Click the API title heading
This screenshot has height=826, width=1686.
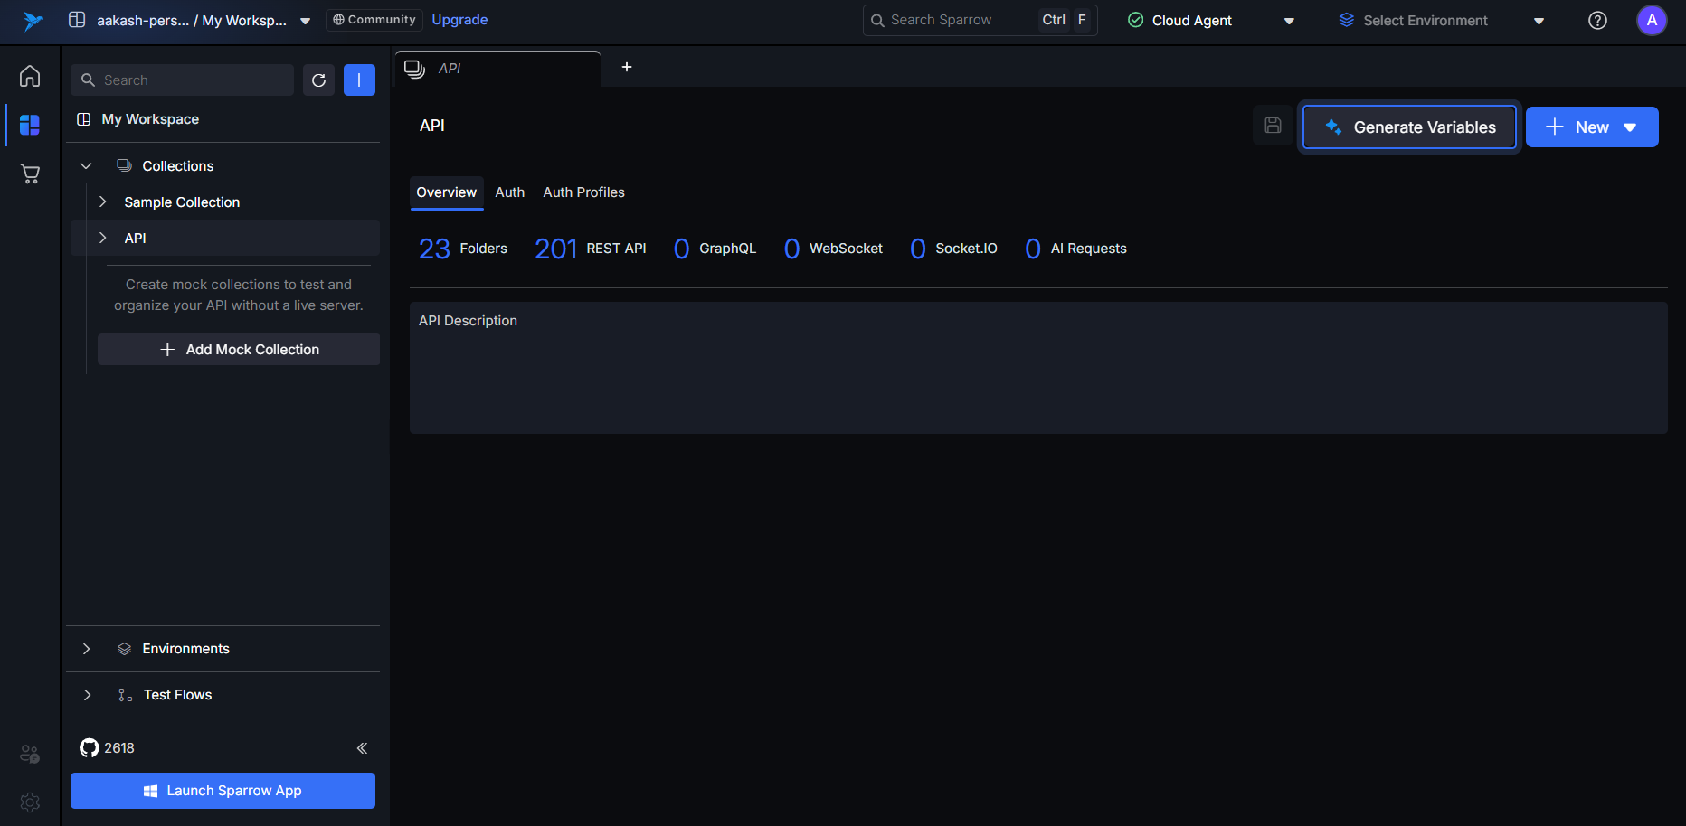[x=432, y=126]
